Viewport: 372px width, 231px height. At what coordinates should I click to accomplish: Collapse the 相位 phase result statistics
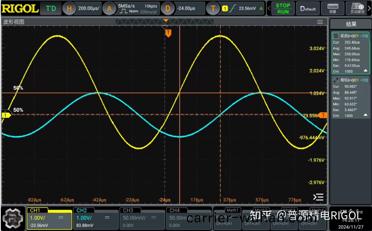365,115
